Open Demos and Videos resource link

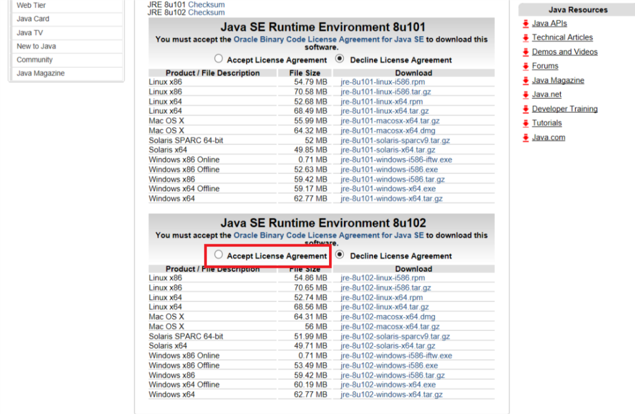[565, 52]
